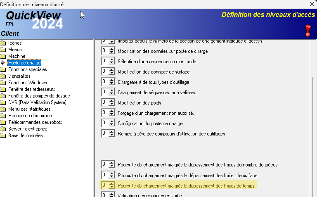Increase level for Modification des poids
317x197 pixels.
pyautogui.click(x=111, y=101)
